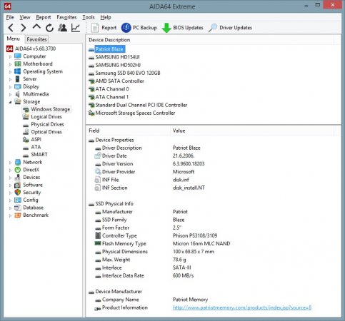
Task: Select AIDA64 v5.60.3700 root item
Action: point(31,49)
